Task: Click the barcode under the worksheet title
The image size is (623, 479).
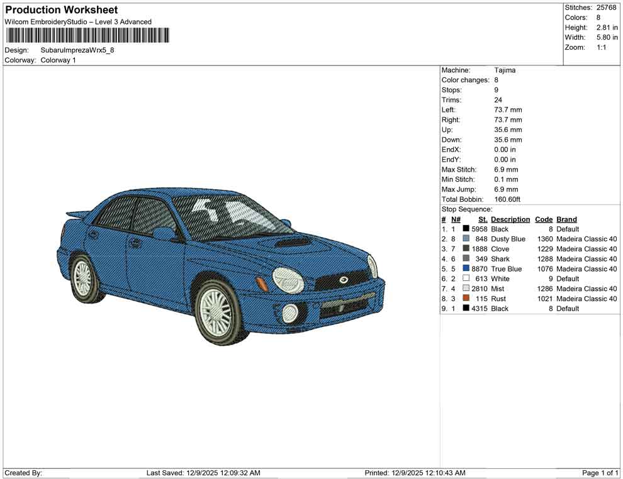Action: 87,36
